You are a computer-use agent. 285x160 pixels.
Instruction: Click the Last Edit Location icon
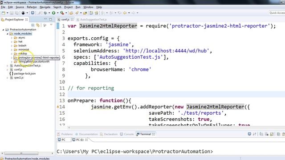[x=119, y=13]
